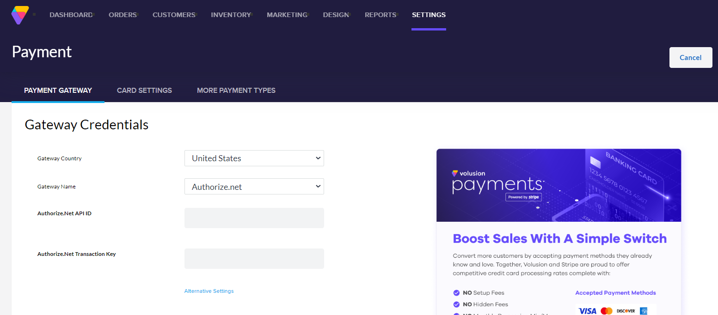Screen dimensions: 718x315
Task: Click the Authorize.Net Transaction Key field
Action: [x=254, y=259]
